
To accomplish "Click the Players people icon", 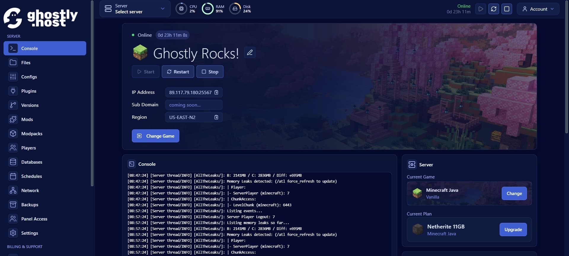I will pyautogui.click(x=13, y=148).
